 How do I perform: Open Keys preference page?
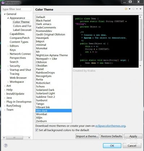(13, 50)
